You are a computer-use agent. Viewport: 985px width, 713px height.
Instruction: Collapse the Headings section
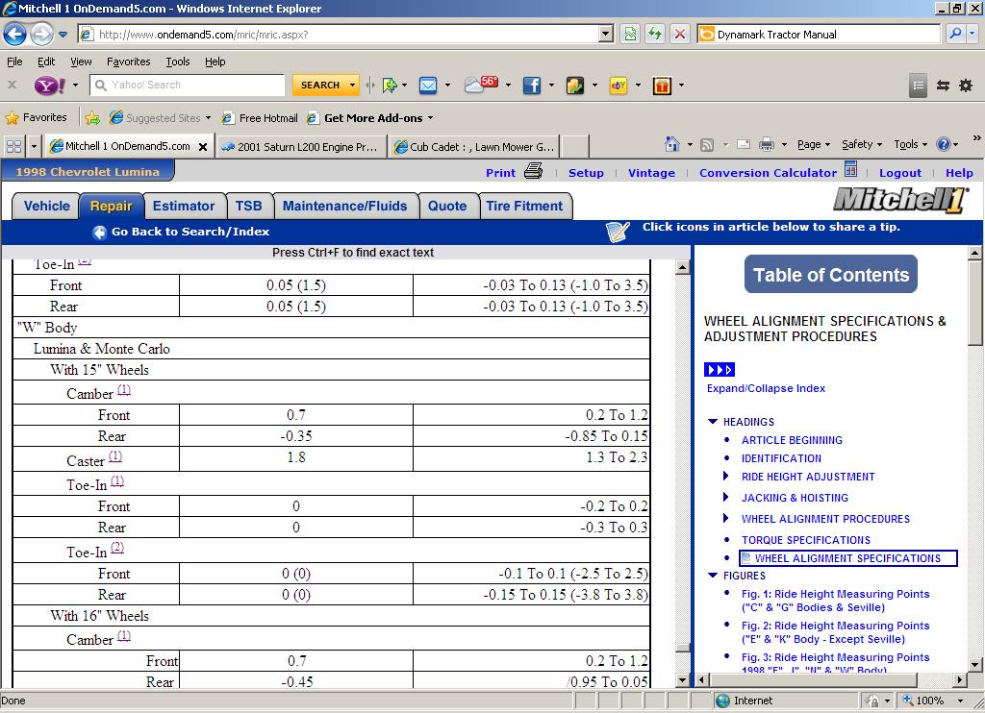(x=713, y=422)
